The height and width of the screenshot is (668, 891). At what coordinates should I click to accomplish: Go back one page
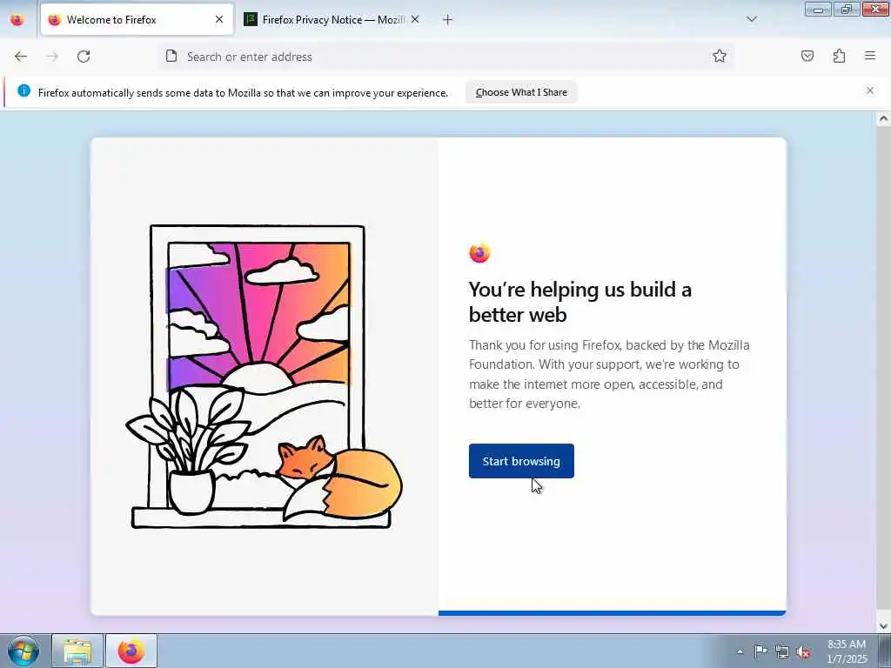[21, 57]
